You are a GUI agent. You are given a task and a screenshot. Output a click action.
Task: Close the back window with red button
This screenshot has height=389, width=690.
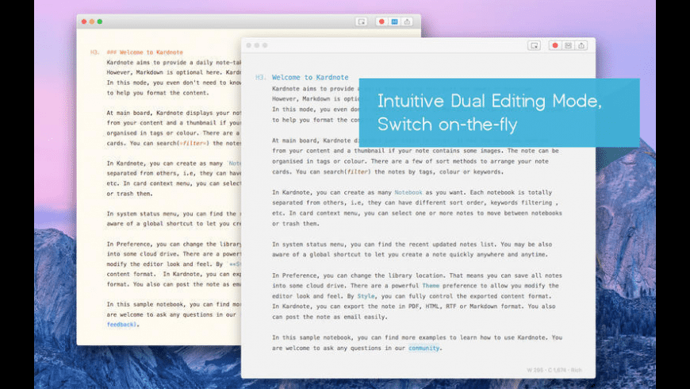84,21
